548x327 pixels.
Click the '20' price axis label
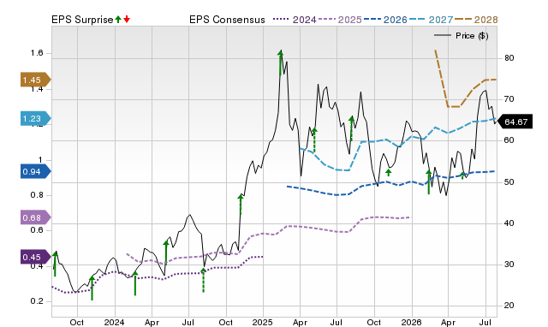tap(509, 306)
